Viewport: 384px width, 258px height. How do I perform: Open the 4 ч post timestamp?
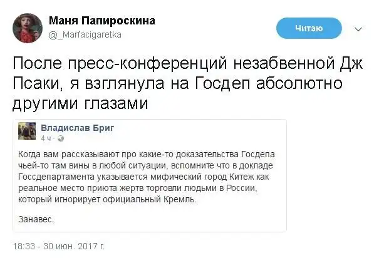tap(45, 137)
